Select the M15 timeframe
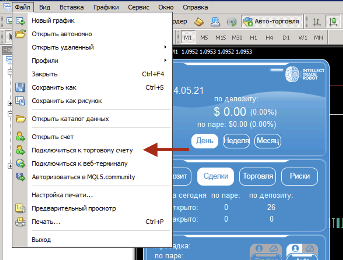Viewport: 343px width, 260px height. (x=220, y=38)
